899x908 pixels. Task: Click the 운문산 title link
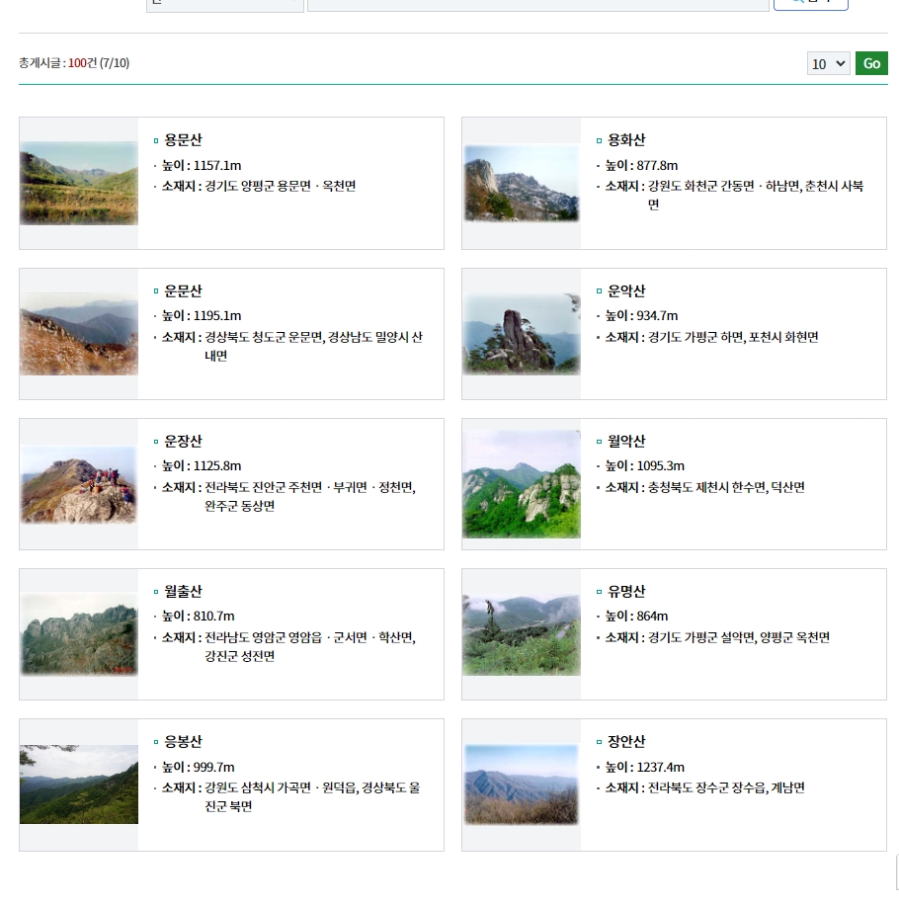(x=183, y=290)
